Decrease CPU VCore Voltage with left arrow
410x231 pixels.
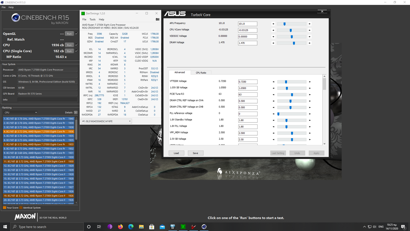click(x=273, y=30)
